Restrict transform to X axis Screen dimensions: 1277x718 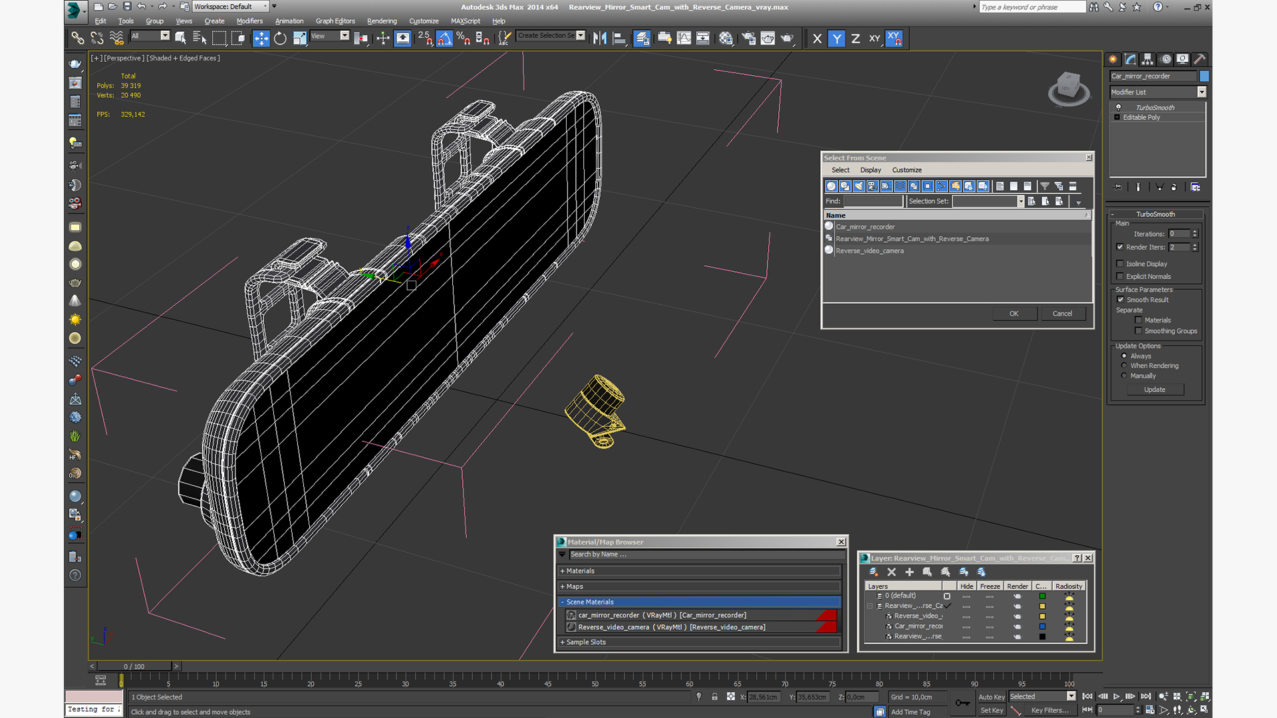pos(817,39)
